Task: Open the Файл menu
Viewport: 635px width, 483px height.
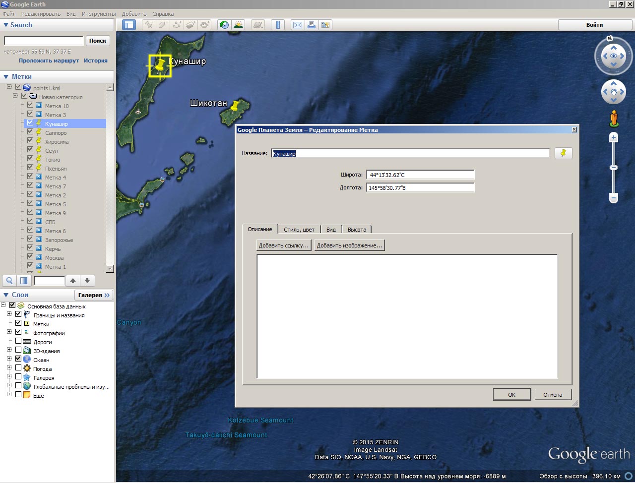Action: pos(9,14)
